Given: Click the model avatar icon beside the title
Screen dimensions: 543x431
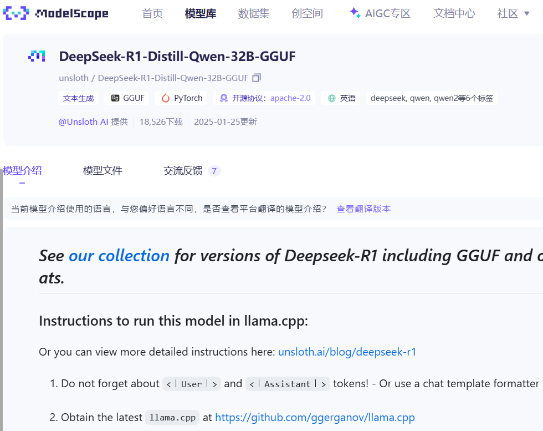Looking at the screenshot, I should click(37, 56).
